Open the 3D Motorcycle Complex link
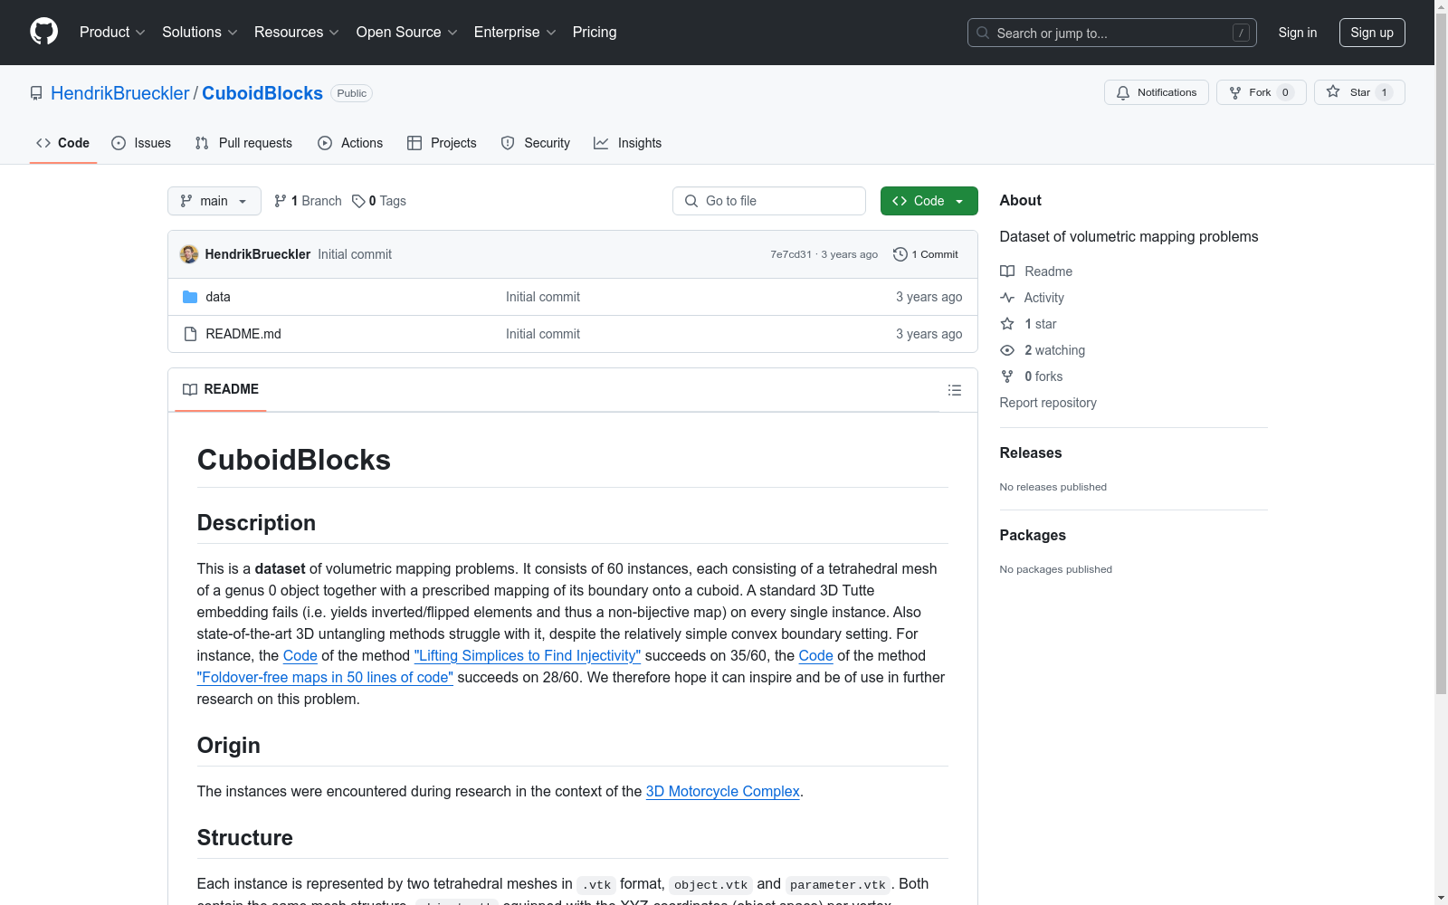The image size is (1448, 905). tap(723, 791)
